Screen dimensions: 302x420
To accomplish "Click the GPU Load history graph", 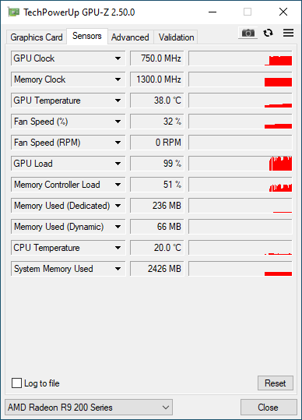I will tap(241, 164).
